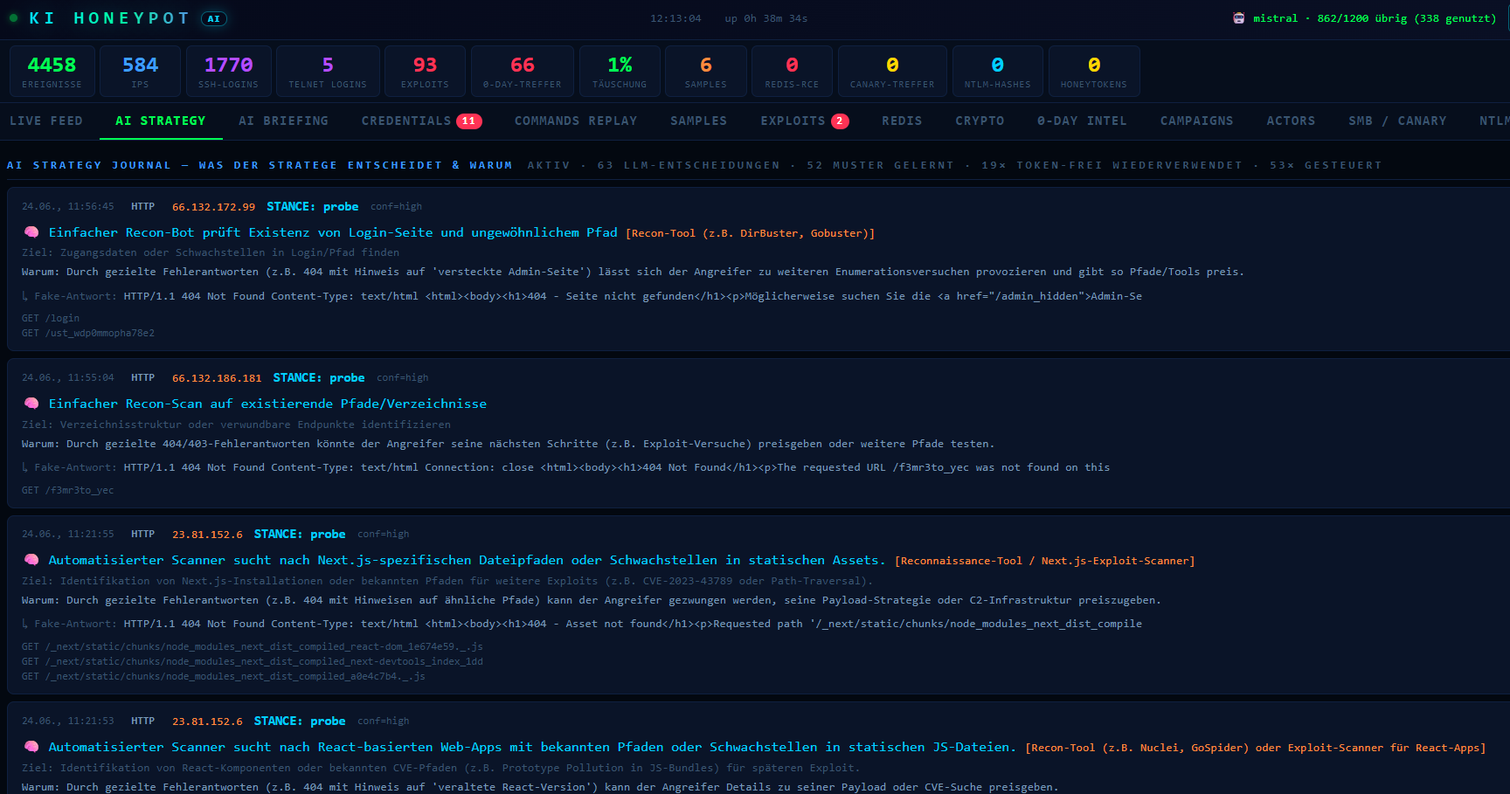The width and height of the screenshot is (1510, 794).
Task: Open the Crypto tab
Action: 980,121
